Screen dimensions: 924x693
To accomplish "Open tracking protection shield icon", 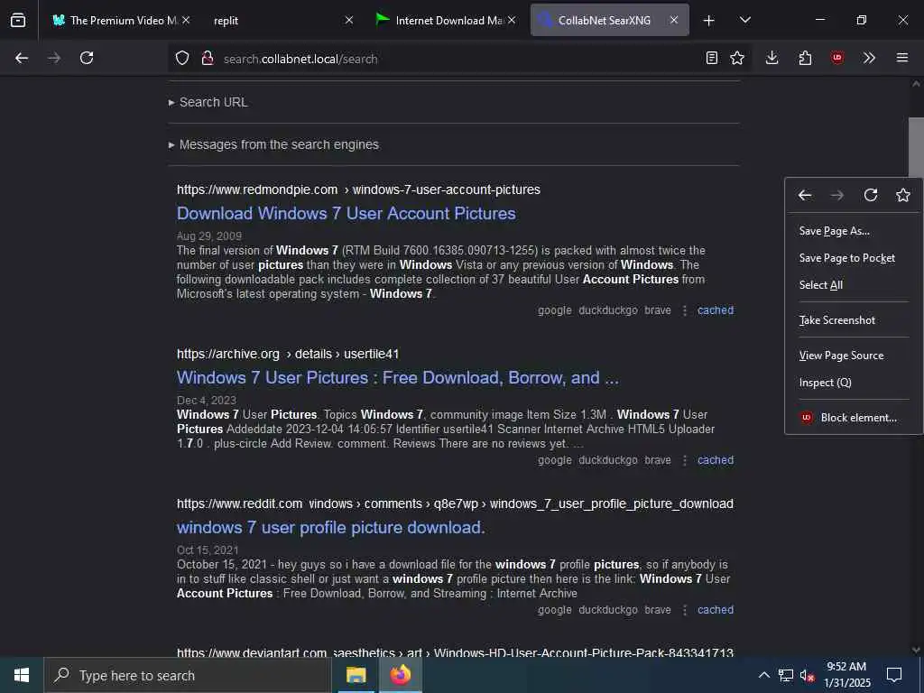I will 182,58.
